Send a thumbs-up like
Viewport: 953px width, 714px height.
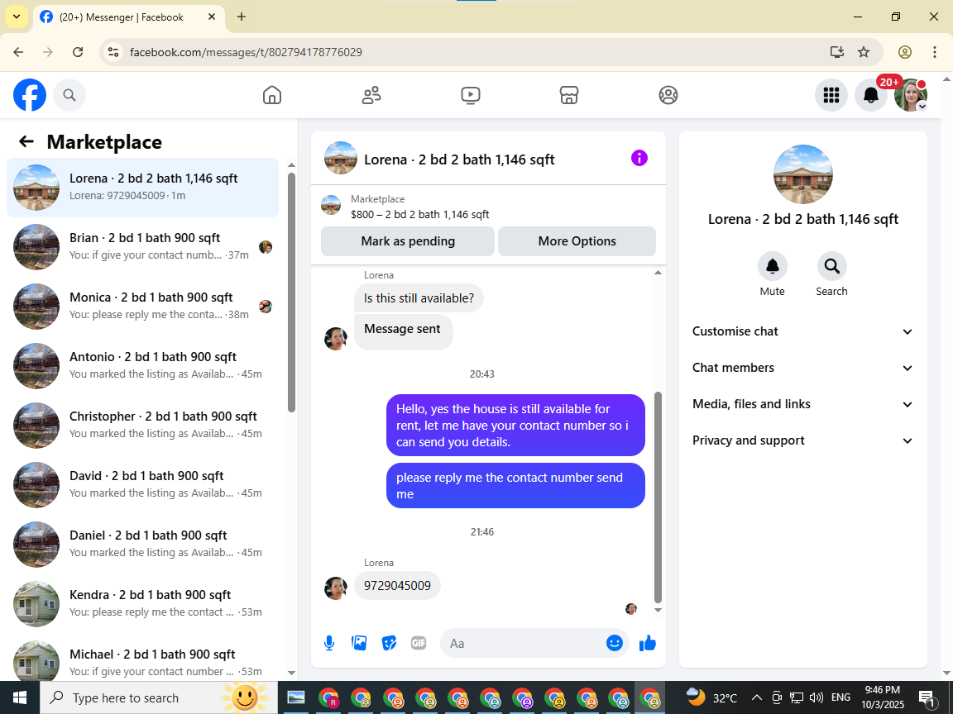coord(648,643)
